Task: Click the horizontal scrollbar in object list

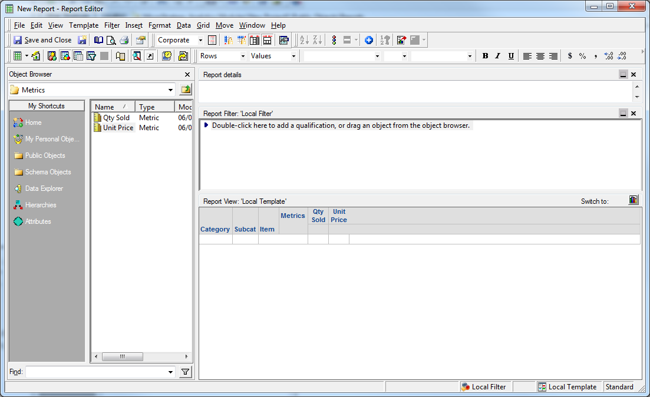Action: point(123,356)
